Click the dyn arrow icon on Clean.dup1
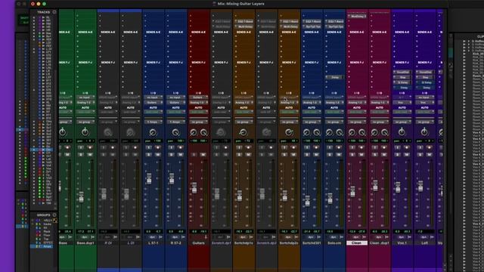This screenshot has height=272, width=484. click(386, 237)
